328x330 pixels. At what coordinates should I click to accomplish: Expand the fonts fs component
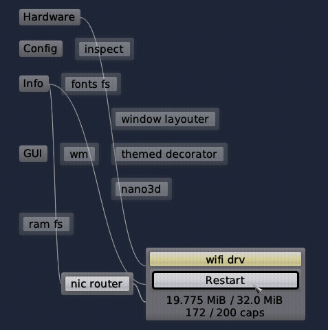point(91,84)
